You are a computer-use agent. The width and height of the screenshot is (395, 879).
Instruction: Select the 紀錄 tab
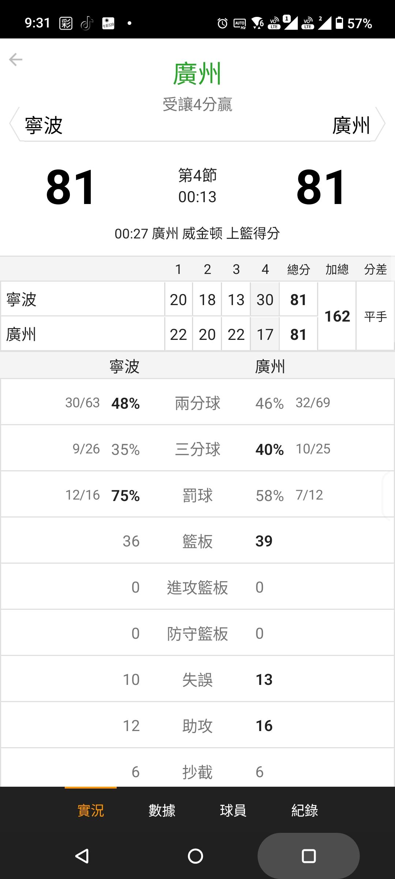[304, 810]
